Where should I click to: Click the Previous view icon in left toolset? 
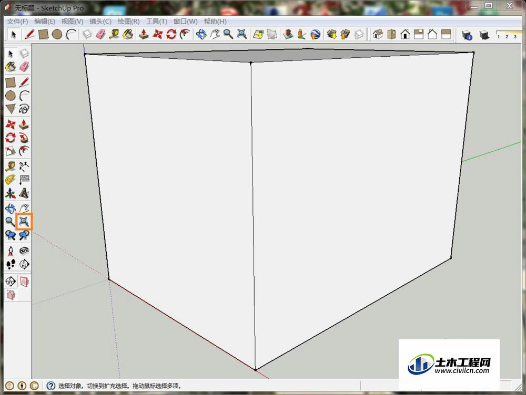tap(11, 235)
